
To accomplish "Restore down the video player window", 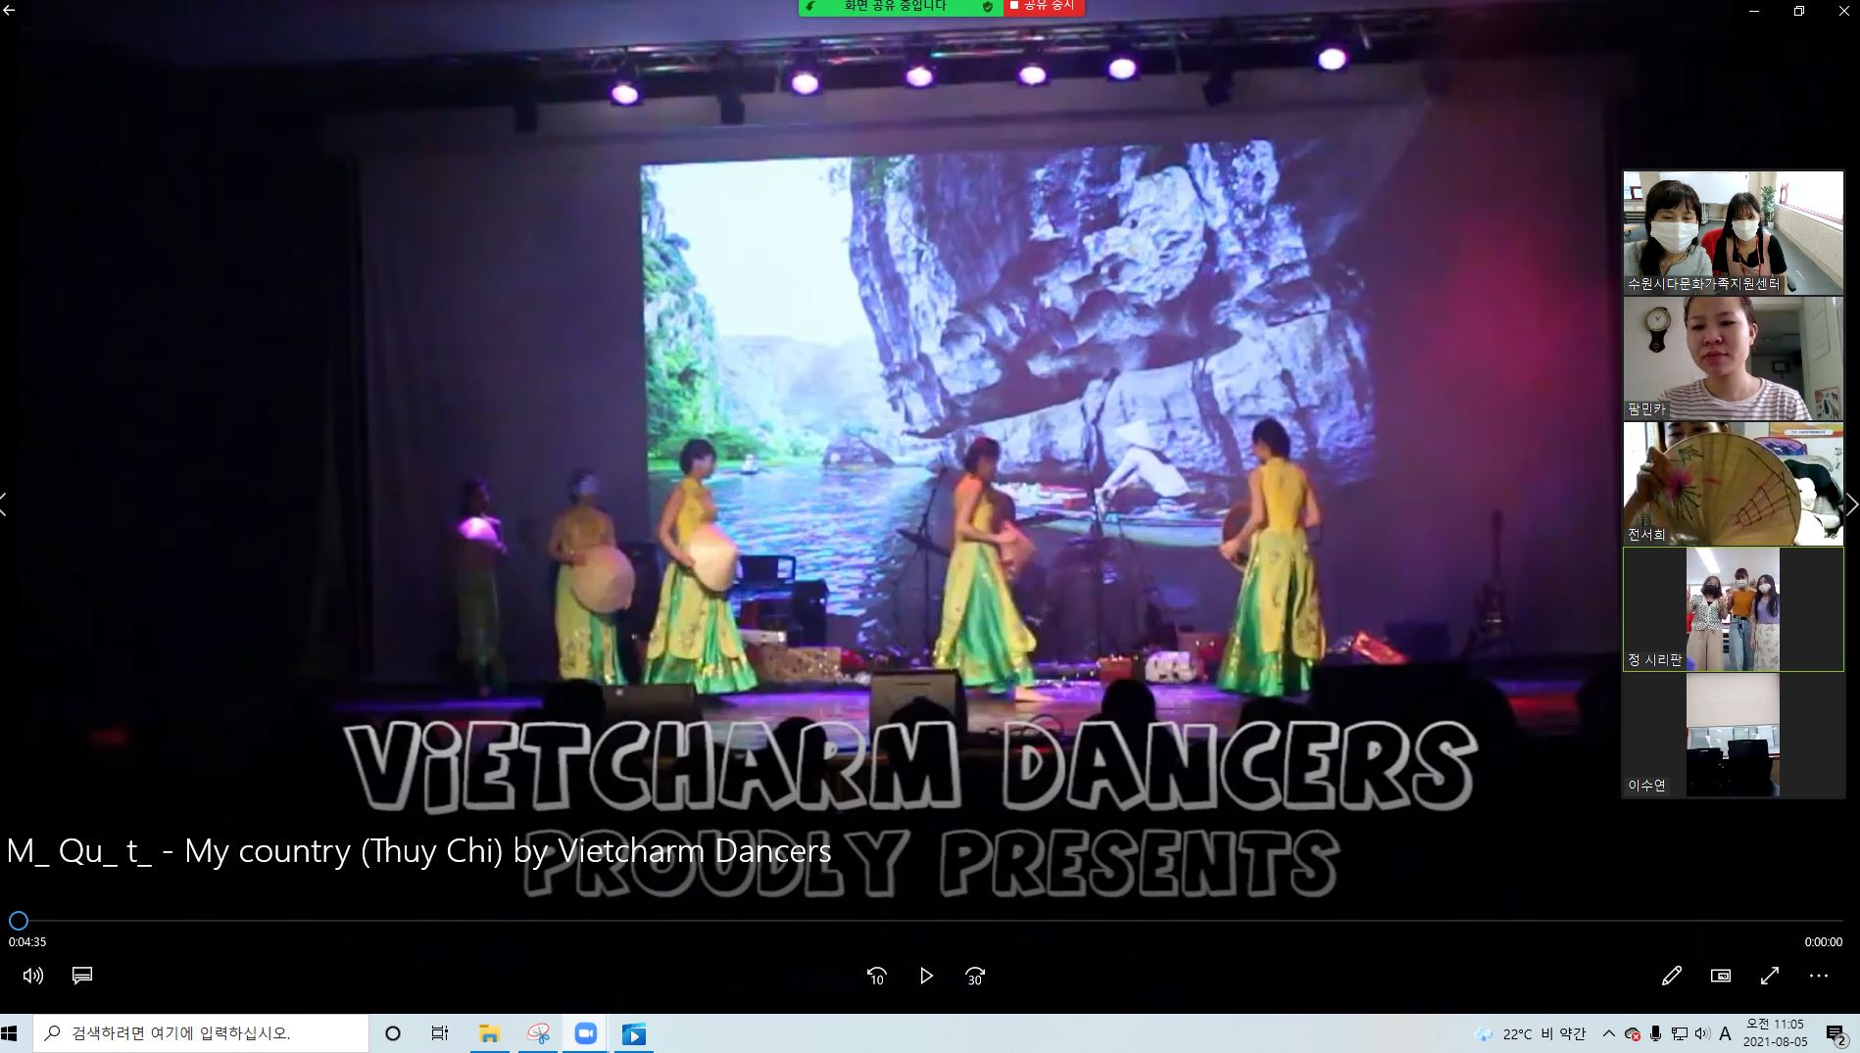I will [1799, 11].
